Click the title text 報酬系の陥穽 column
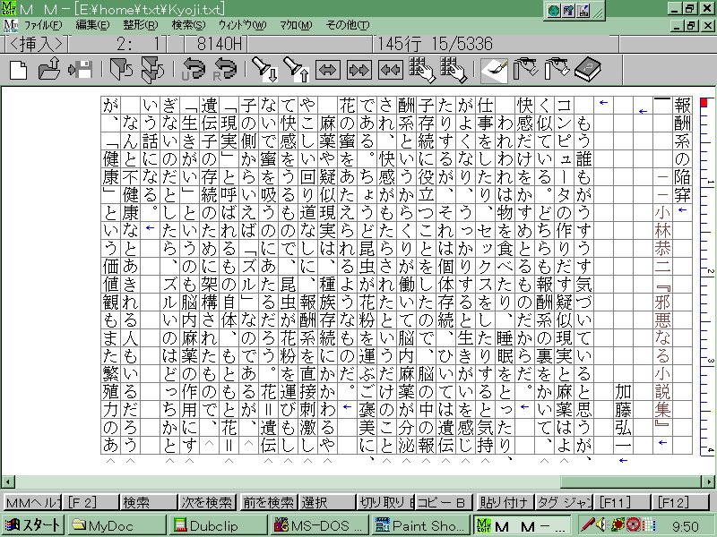The height and width of the screenshot is (537, 717). tap(682, 150)
